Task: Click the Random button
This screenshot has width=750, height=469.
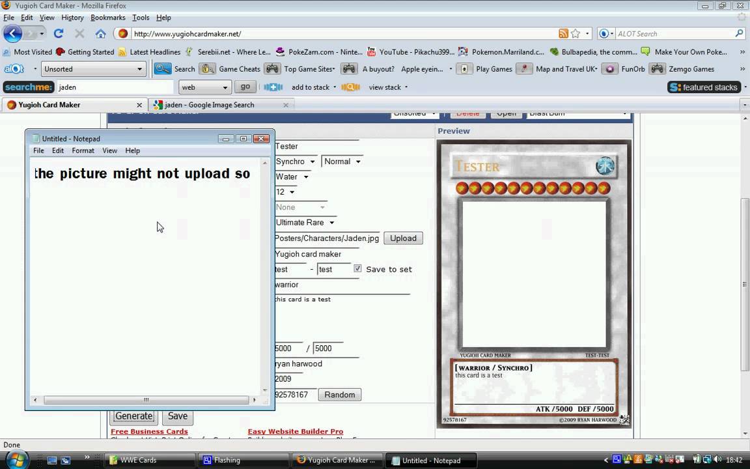Action: point(340,395)
